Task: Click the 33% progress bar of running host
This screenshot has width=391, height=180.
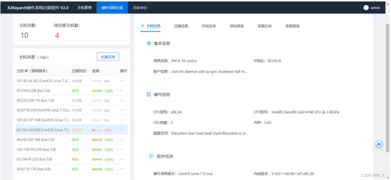Action: tap(97, 130)
